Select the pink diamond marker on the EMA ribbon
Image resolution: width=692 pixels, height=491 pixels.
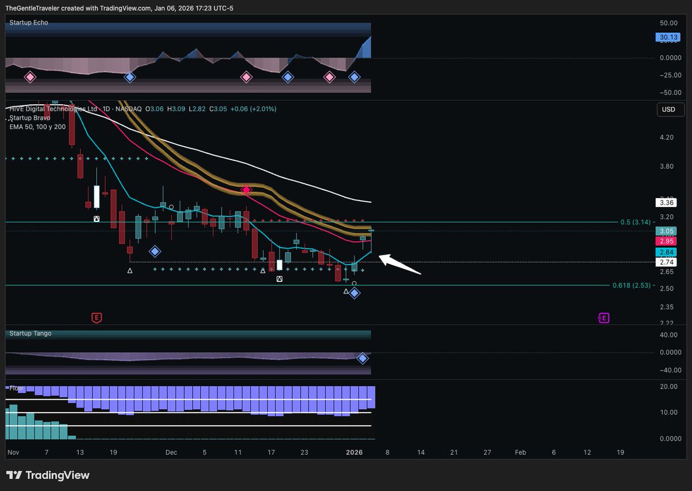246,190
